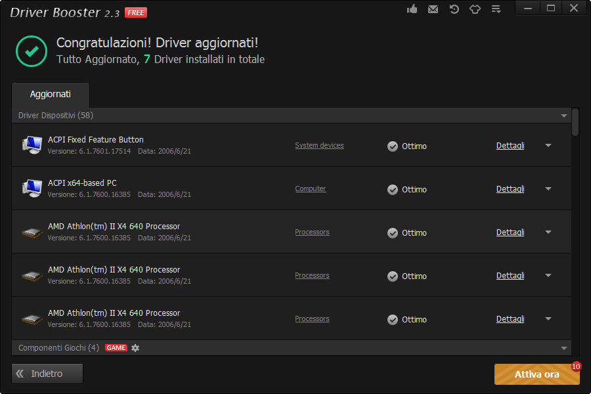Open the options menu icon in title bar
The image size is (591, 394).
496,9
